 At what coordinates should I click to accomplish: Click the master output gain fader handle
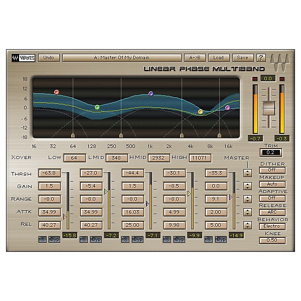point(269,108)
